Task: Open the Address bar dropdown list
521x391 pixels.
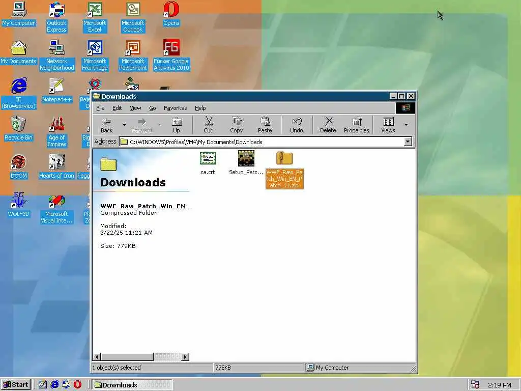Action: (408, 142)
